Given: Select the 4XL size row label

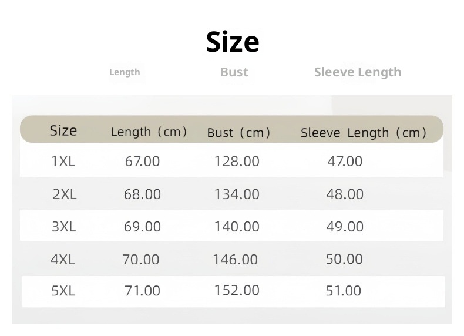Looking at the screenshot, I should (63, 259).
